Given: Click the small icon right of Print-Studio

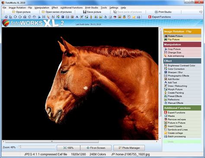Looking at the screenshot, I should click(201, 12).
